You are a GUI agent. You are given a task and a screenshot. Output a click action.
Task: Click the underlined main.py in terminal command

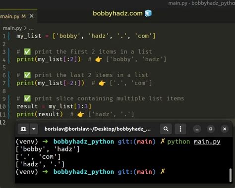(x=207, y=141)
